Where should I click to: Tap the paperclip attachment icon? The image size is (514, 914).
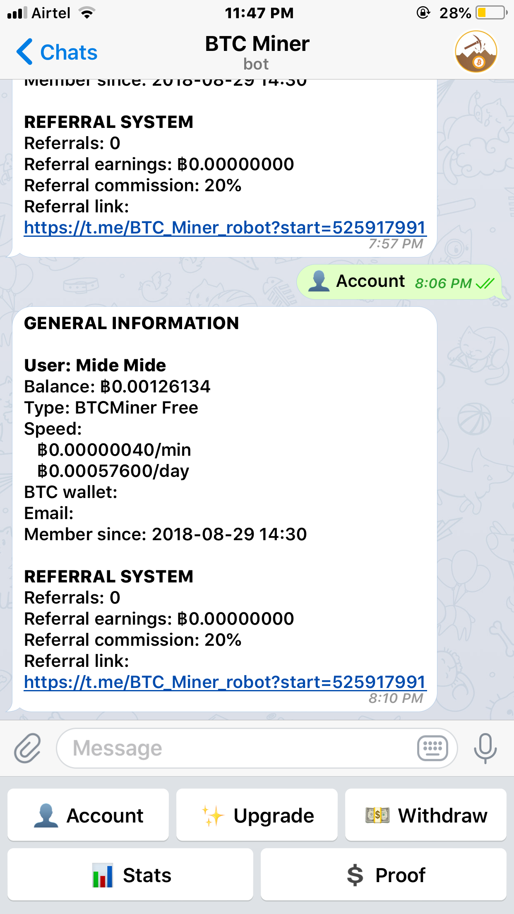27,748
